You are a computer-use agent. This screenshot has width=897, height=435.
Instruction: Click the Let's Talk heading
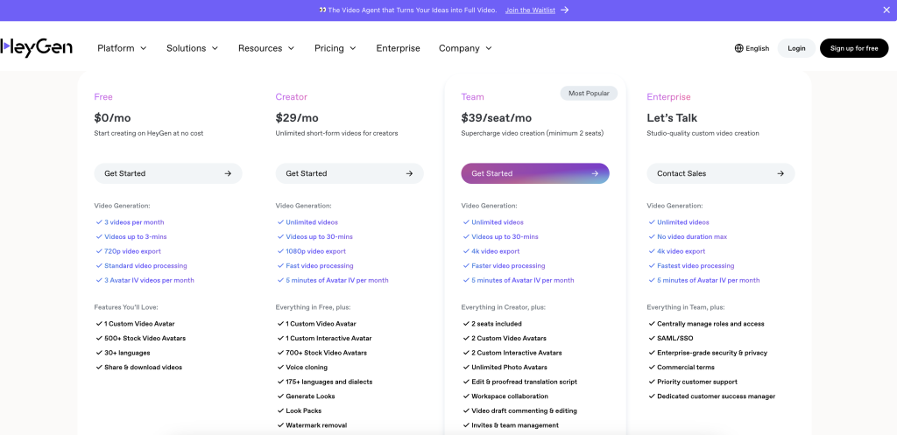(x=672, y=118)
